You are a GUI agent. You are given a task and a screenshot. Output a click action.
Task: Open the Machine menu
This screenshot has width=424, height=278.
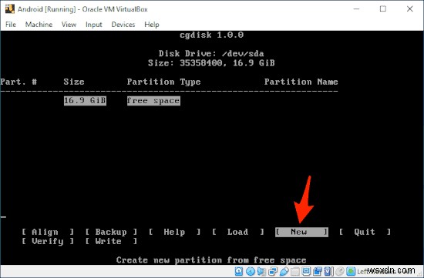pyautogui.click(x=39, y=25)
